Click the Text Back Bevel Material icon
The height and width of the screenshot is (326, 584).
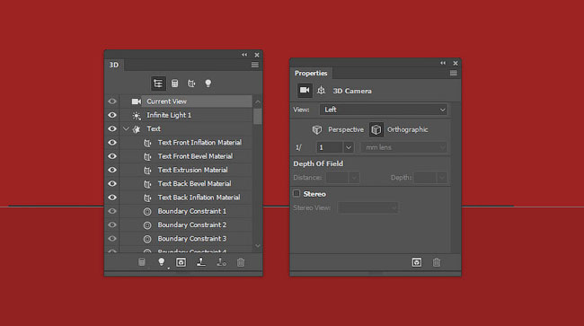point(147,184)
